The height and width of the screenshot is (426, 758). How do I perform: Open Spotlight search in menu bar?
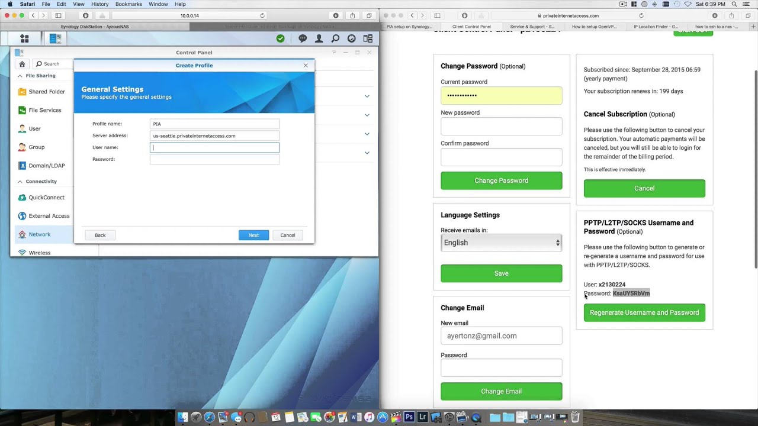coord(734,4)
